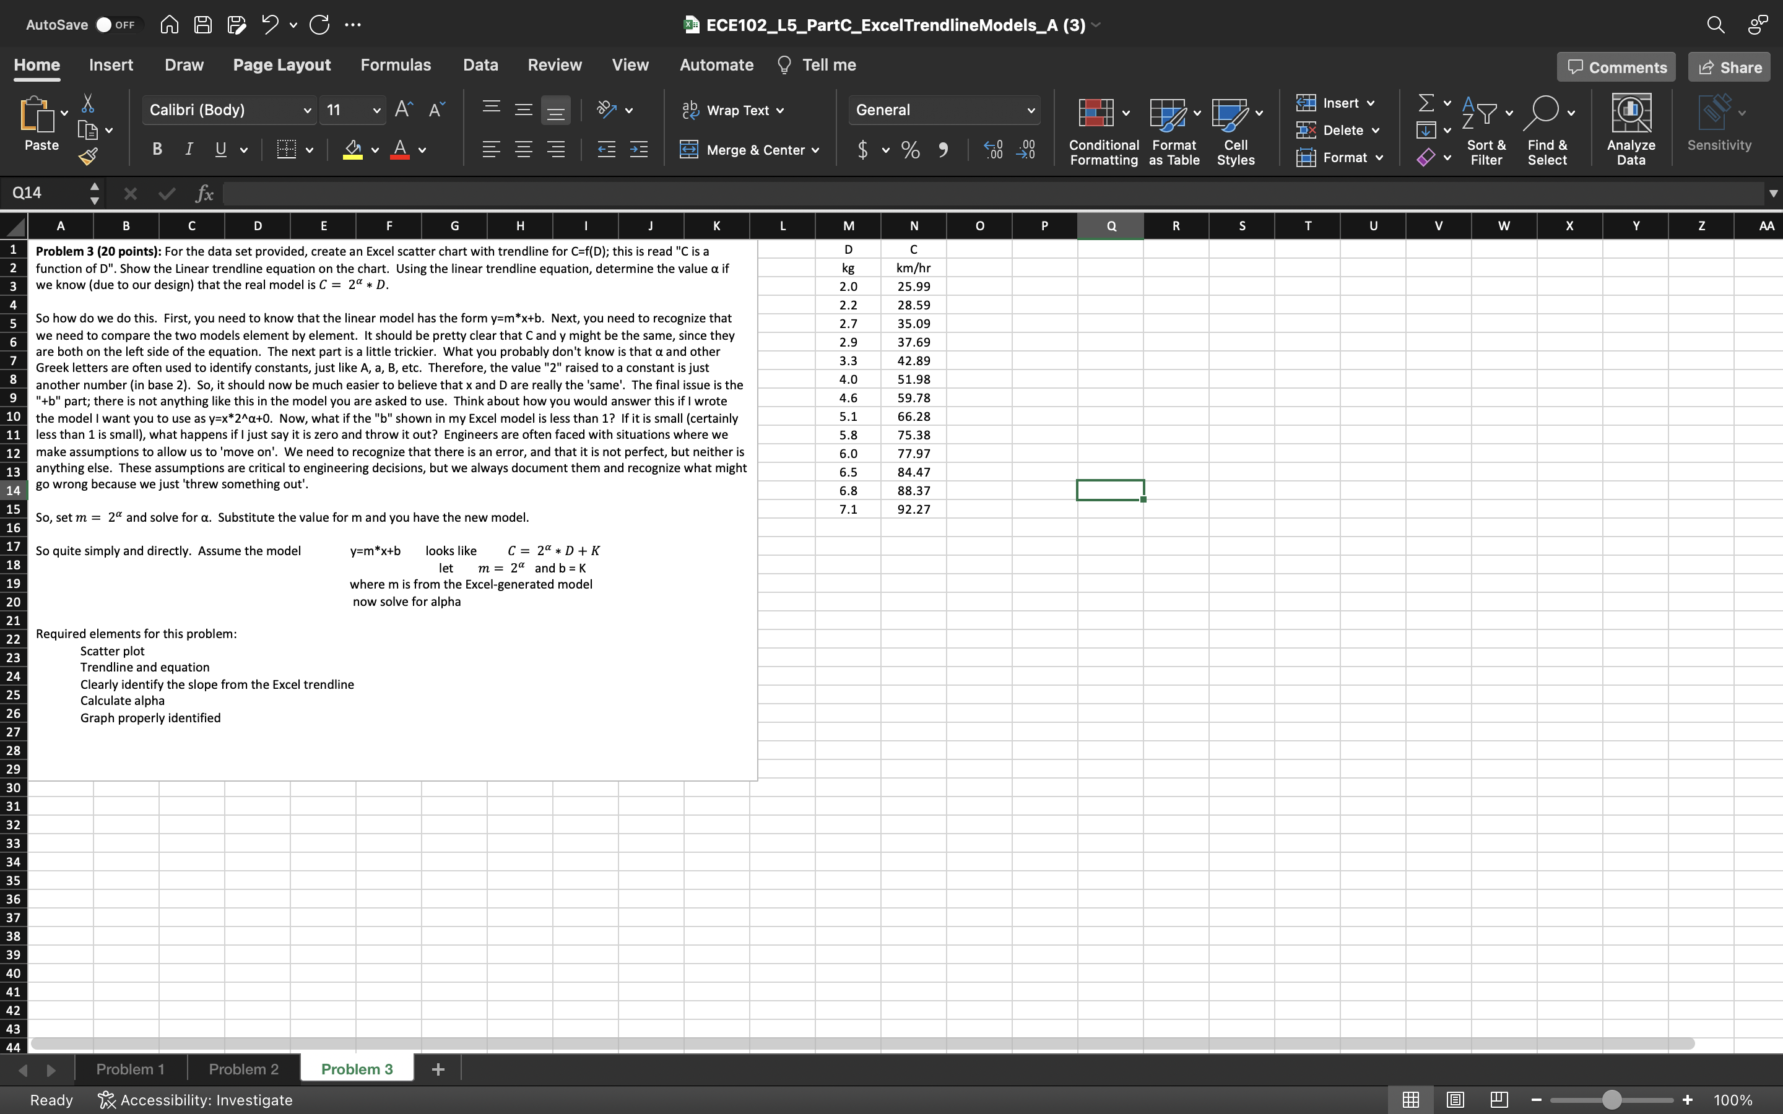Screen dimensions: 1783x1114
Task: Open Analyze Data pane
Action: click(x=1631, y=130)
